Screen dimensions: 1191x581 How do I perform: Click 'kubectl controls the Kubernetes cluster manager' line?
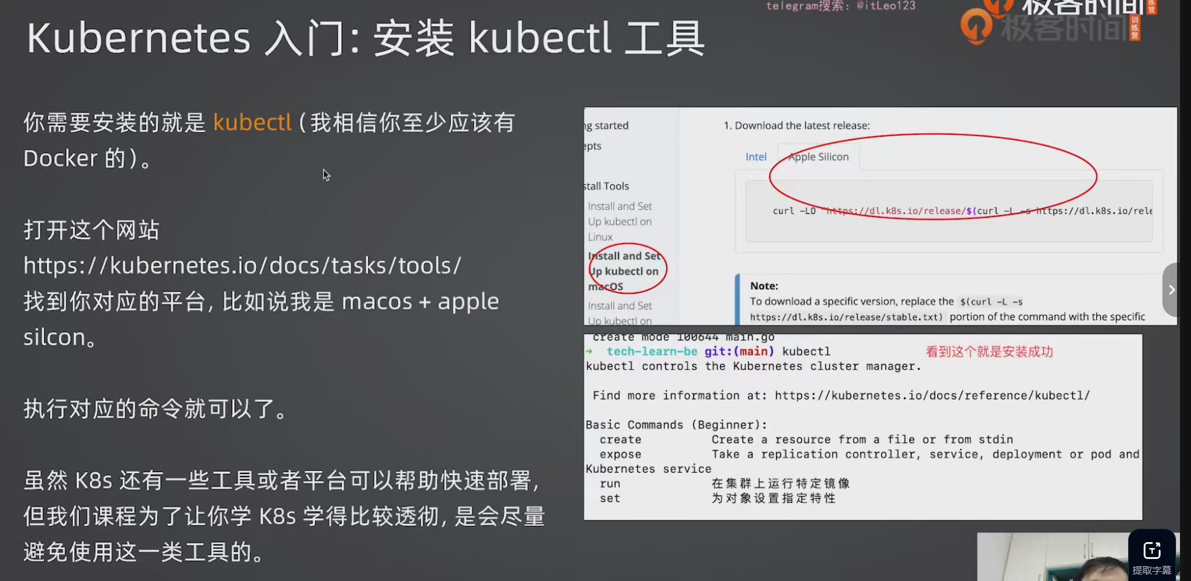(753, 366)
